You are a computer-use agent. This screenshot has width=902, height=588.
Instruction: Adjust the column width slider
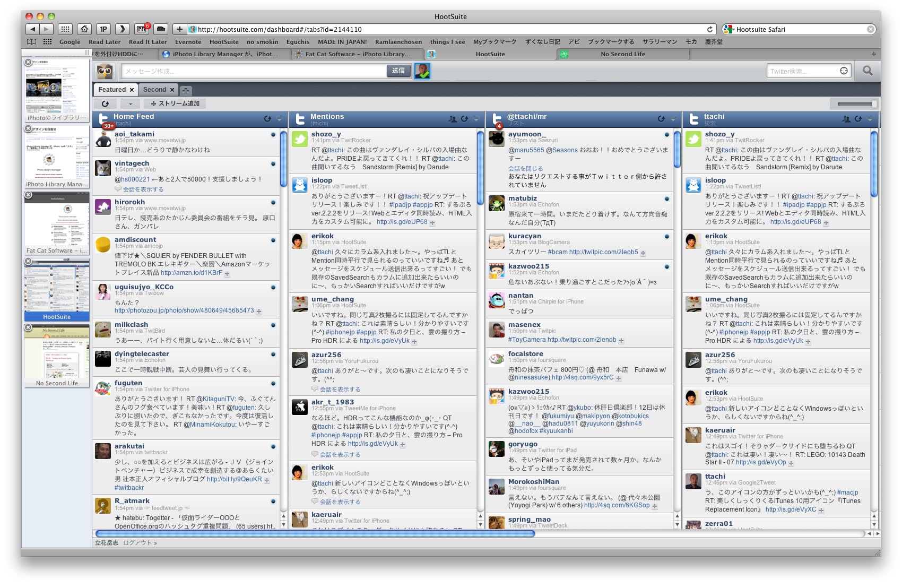coord(854,104)
